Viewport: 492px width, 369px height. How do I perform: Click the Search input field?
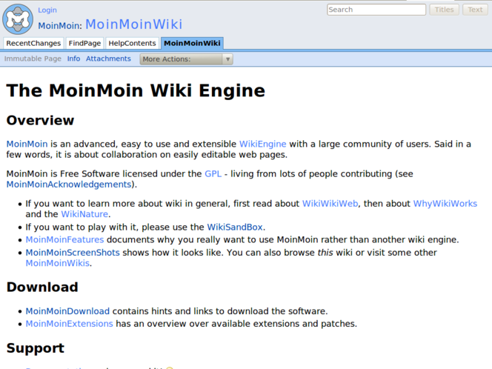point(376,10)
